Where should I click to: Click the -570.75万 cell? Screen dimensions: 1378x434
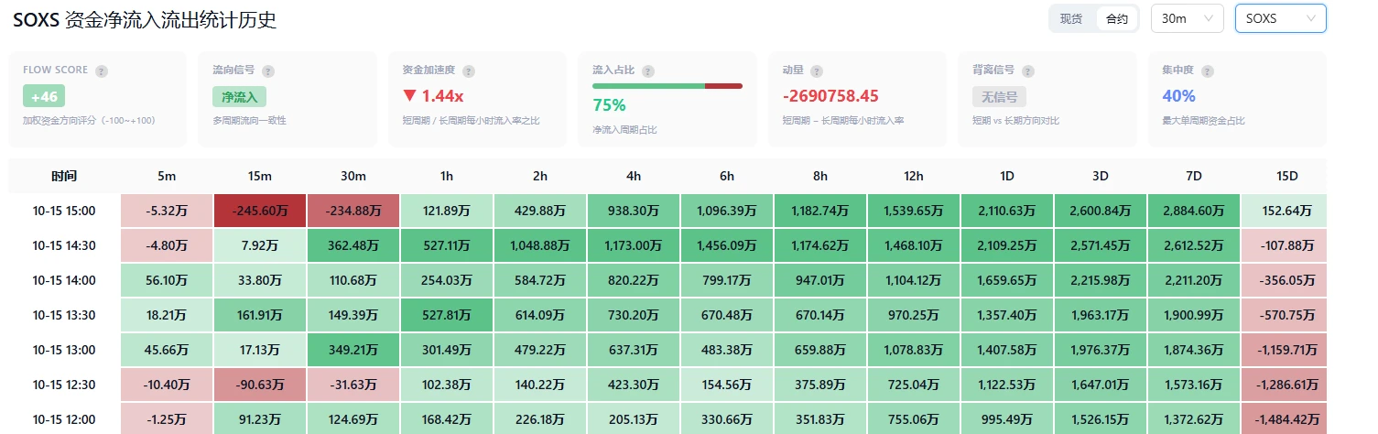[x=1285, y=315]
